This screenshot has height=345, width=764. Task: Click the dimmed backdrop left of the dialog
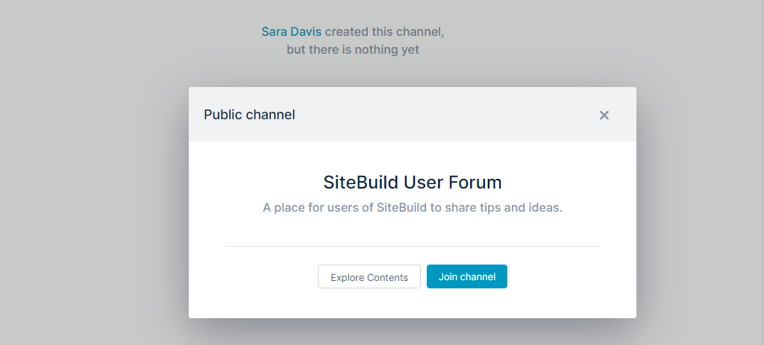point(93,194)
